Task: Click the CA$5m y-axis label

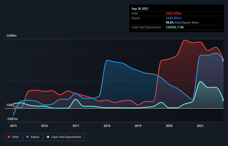Action: 12,36
